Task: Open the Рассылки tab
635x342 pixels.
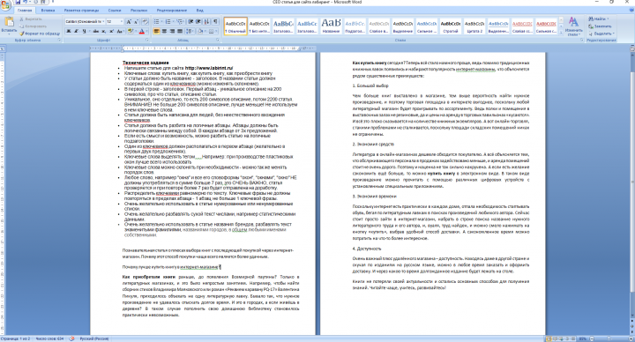Action: [x=139, y=11]
